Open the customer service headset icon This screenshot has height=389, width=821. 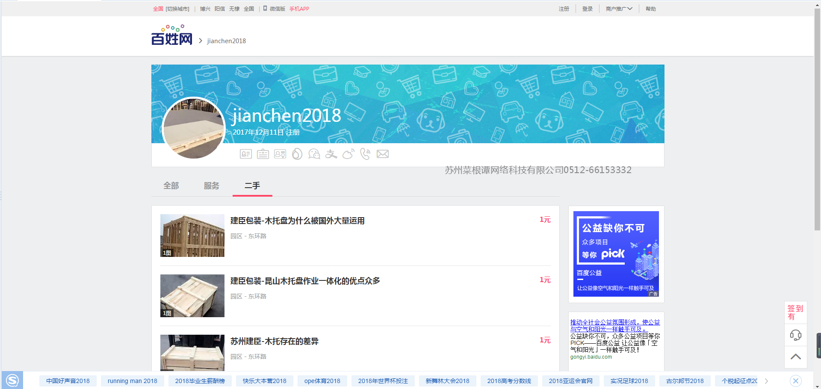(x=795, y=335)
